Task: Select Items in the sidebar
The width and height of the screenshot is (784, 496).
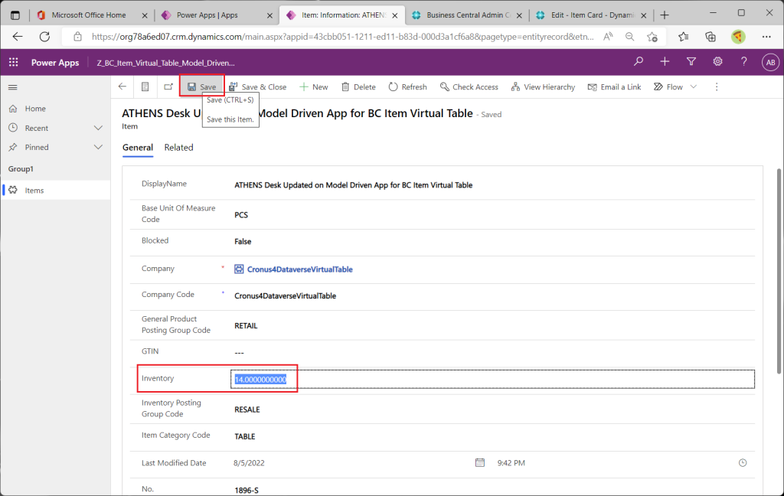Action: pos(55,190)
